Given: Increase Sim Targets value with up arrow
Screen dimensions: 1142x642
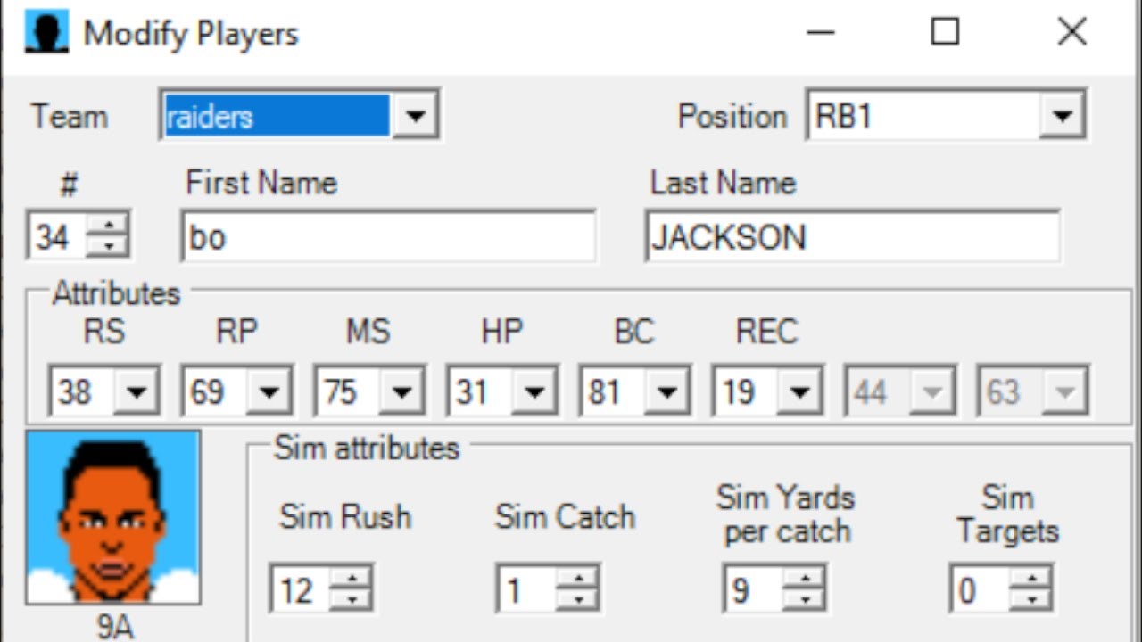Looking at the screenshot, I should pyautogui.click(x=1031, y=578).
